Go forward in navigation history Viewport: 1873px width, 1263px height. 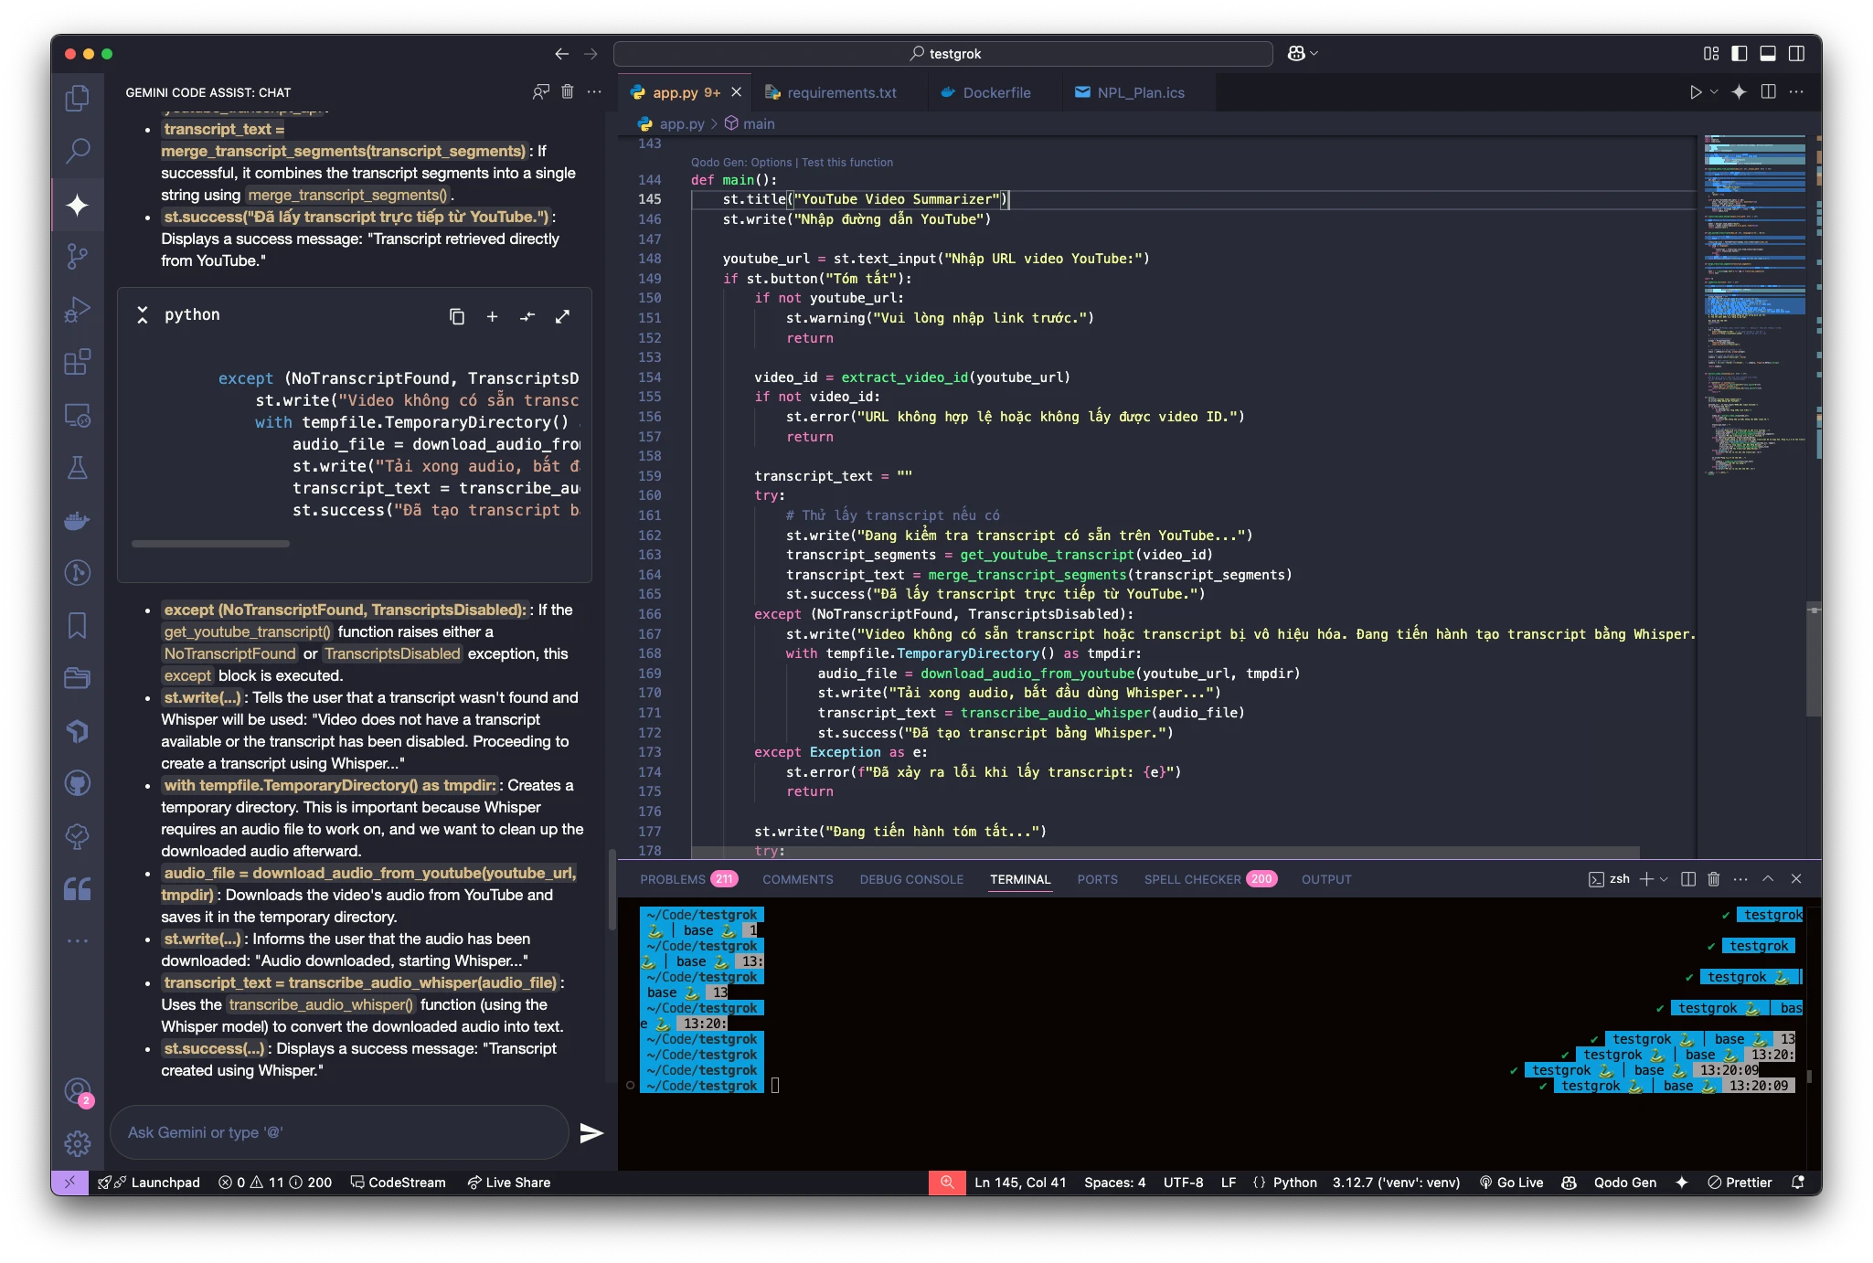(591, 54)
